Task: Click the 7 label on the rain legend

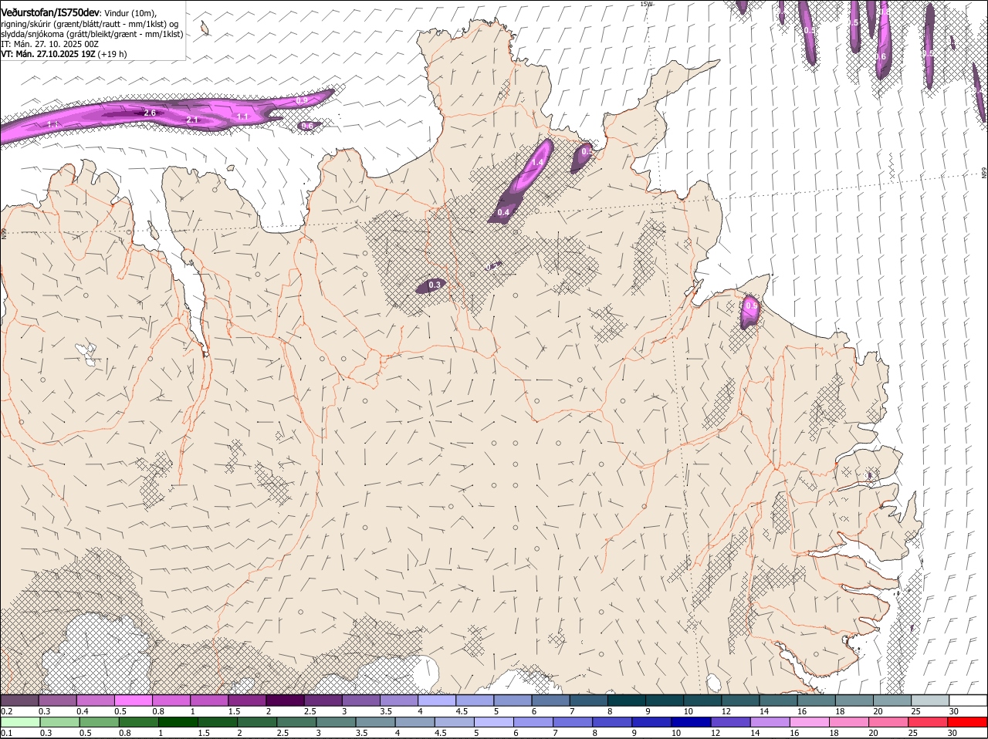Action: 555,733
